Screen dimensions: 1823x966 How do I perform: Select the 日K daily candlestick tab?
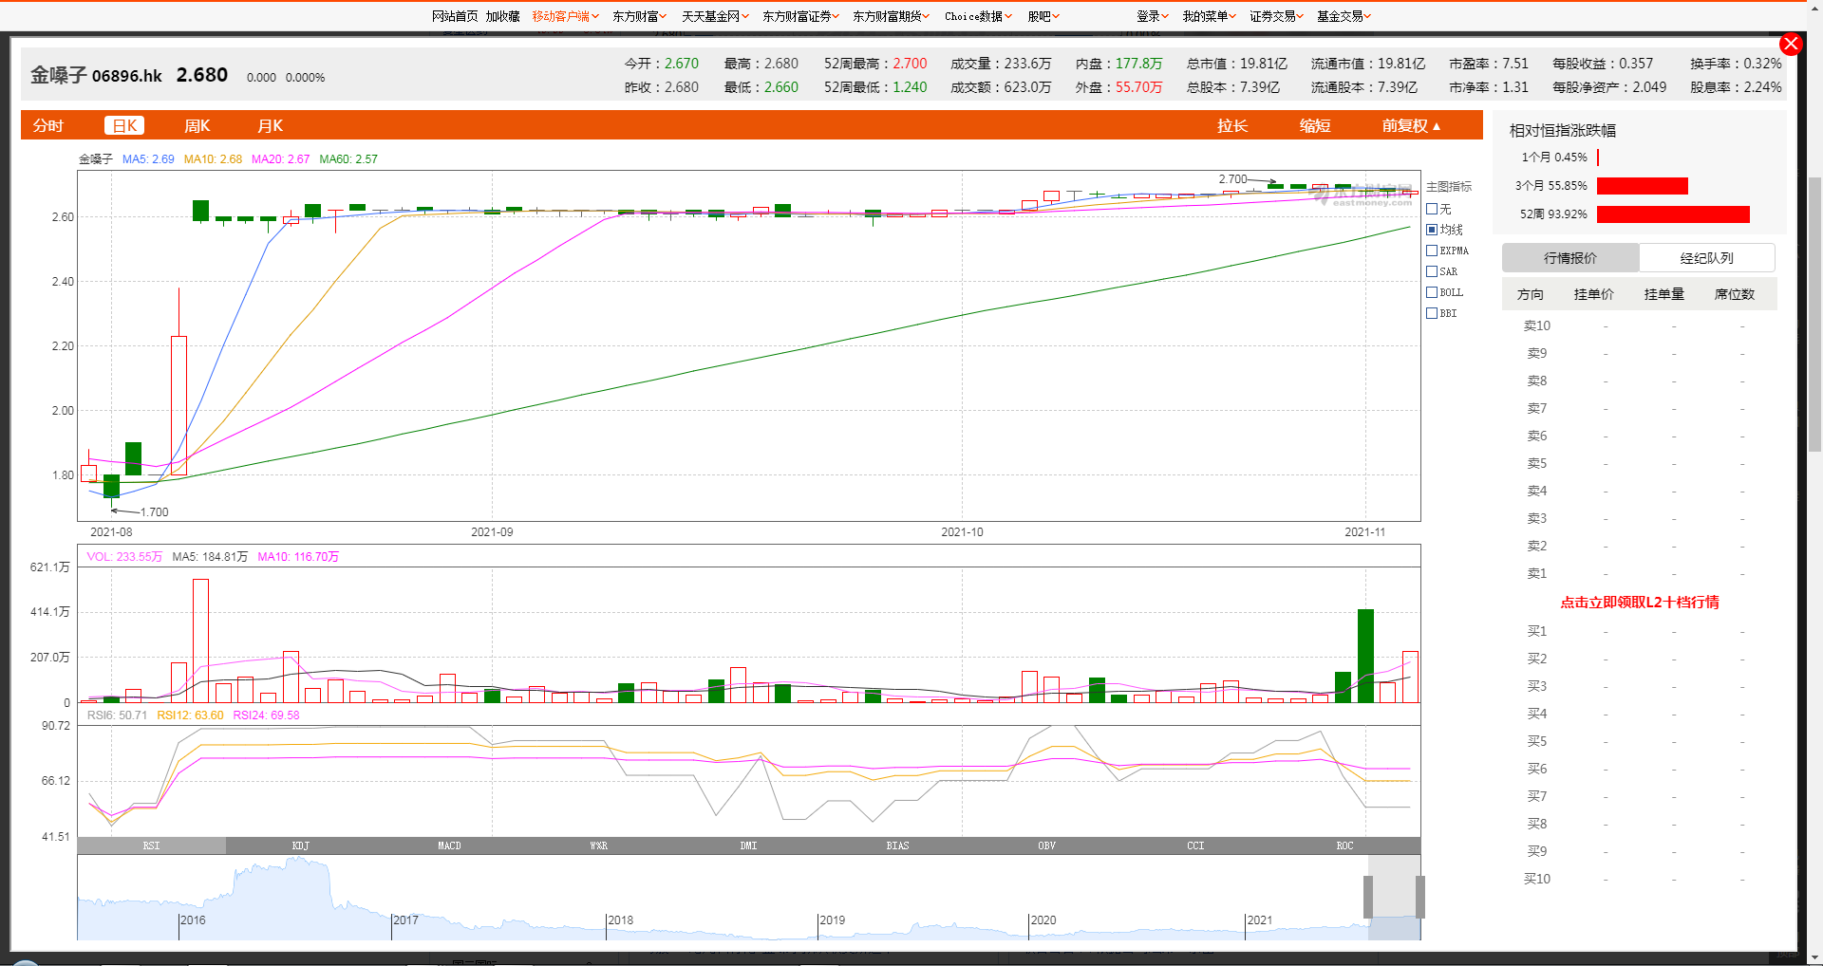(x=124, y=125)
